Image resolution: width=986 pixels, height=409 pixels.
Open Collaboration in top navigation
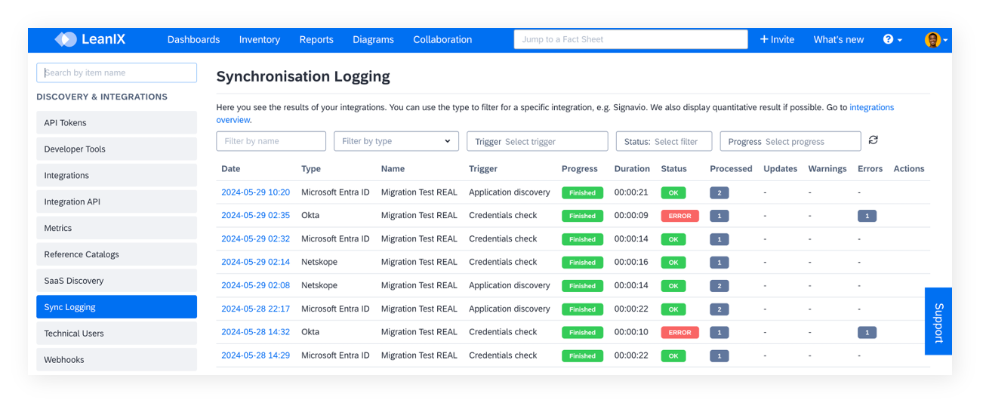point(442,39)
